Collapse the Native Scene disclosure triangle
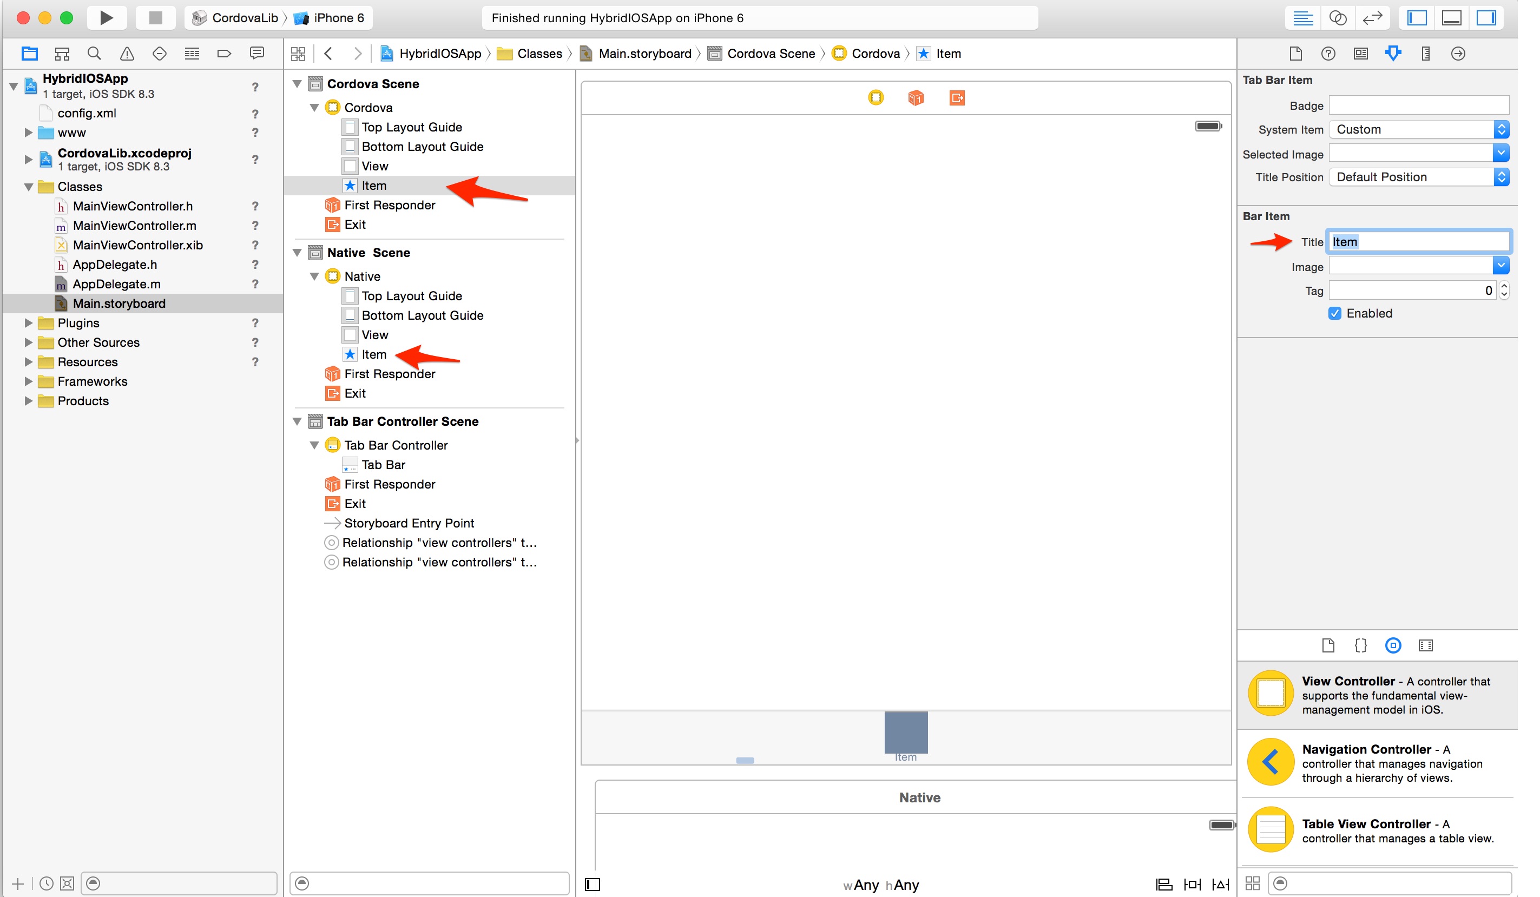The image size is (1540, 897). 298,252
